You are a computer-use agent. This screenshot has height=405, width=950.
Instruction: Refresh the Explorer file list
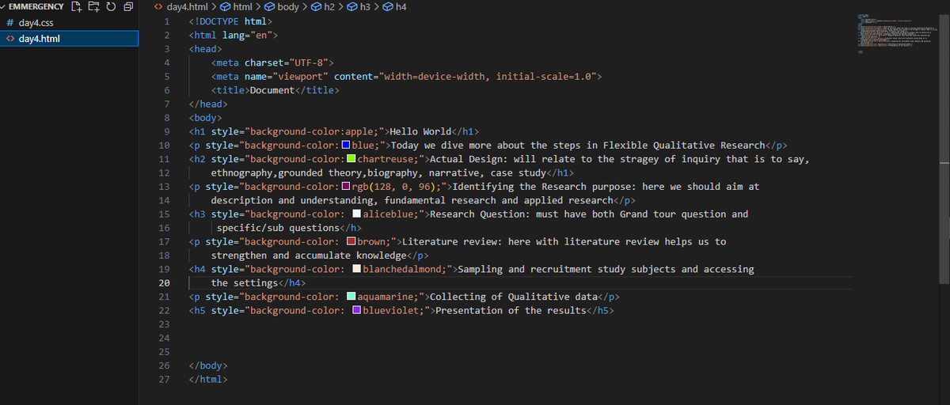111,7
